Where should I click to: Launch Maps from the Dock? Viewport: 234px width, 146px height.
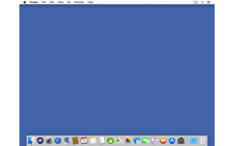click(x=119, y=140)
